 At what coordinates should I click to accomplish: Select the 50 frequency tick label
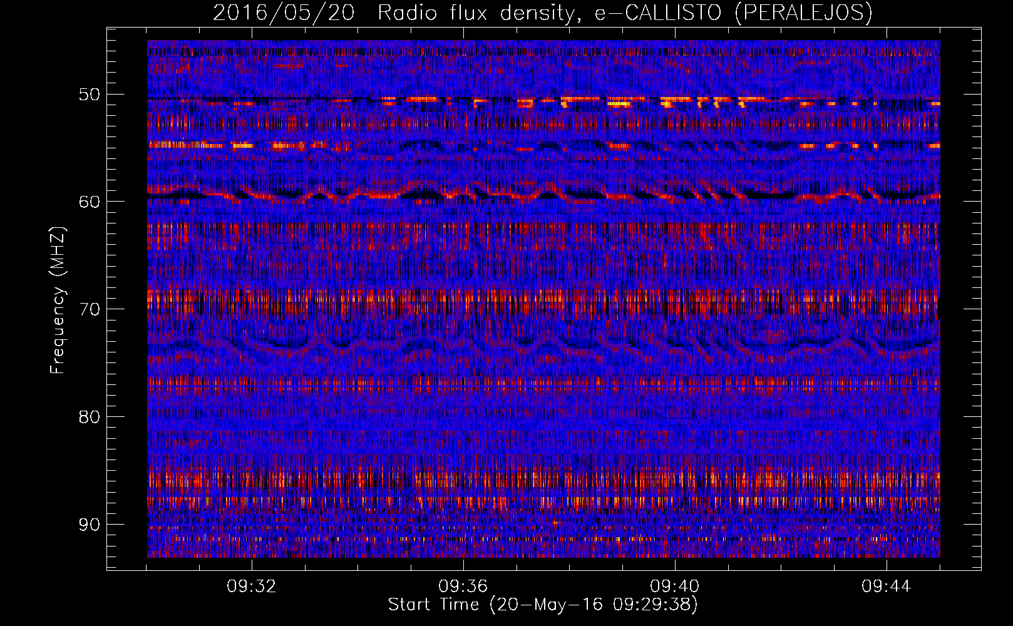pyautogui.click(x=89, y=95)
